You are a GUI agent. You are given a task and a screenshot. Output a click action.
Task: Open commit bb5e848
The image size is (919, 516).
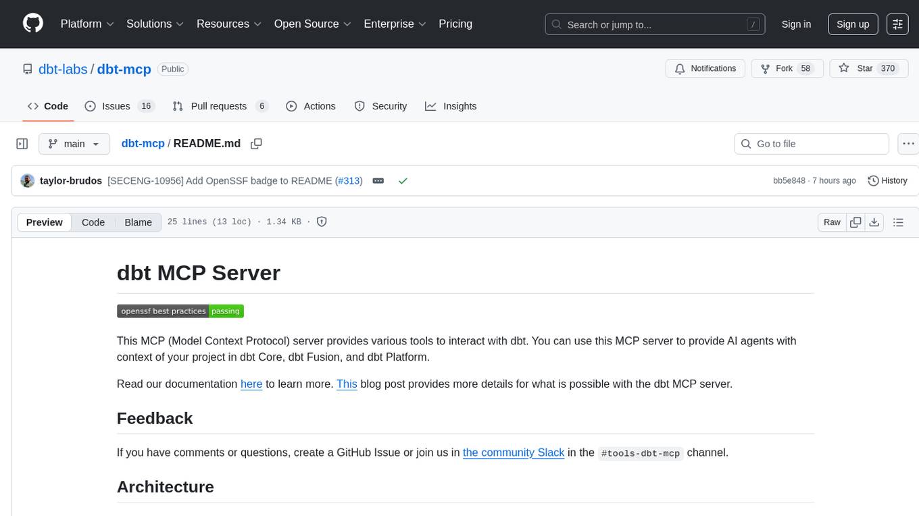(789, 181)
